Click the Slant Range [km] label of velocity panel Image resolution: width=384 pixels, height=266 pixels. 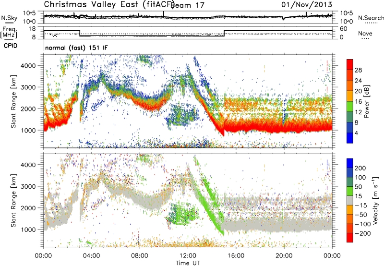(x=13, y=200)
